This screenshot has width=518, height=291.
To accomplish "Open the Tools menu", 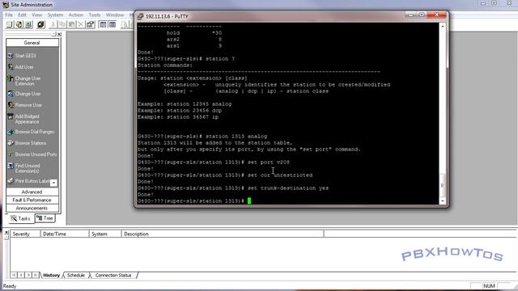I will tap(95, 15).
